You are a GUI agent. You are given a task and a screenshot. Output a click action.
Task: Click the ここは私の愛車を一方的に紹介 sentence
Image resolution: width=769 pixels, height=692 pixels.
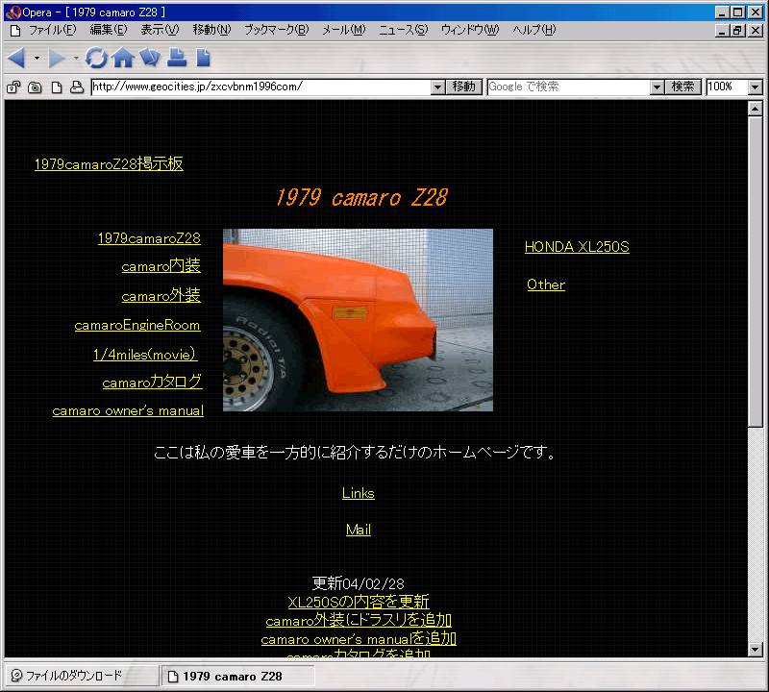(355, 452)
